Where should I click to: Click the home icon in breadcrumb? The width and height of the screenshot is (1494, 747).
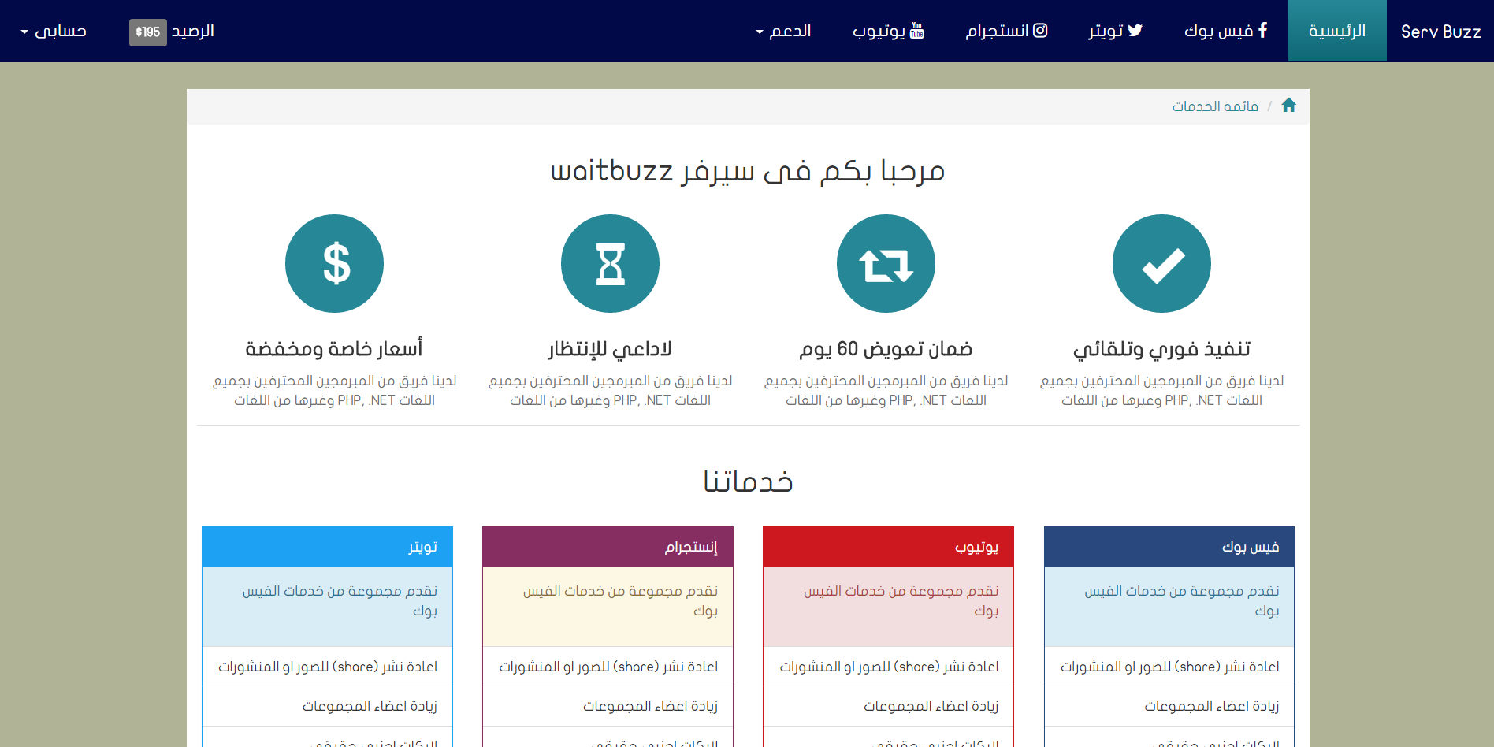pos(1288,106)
